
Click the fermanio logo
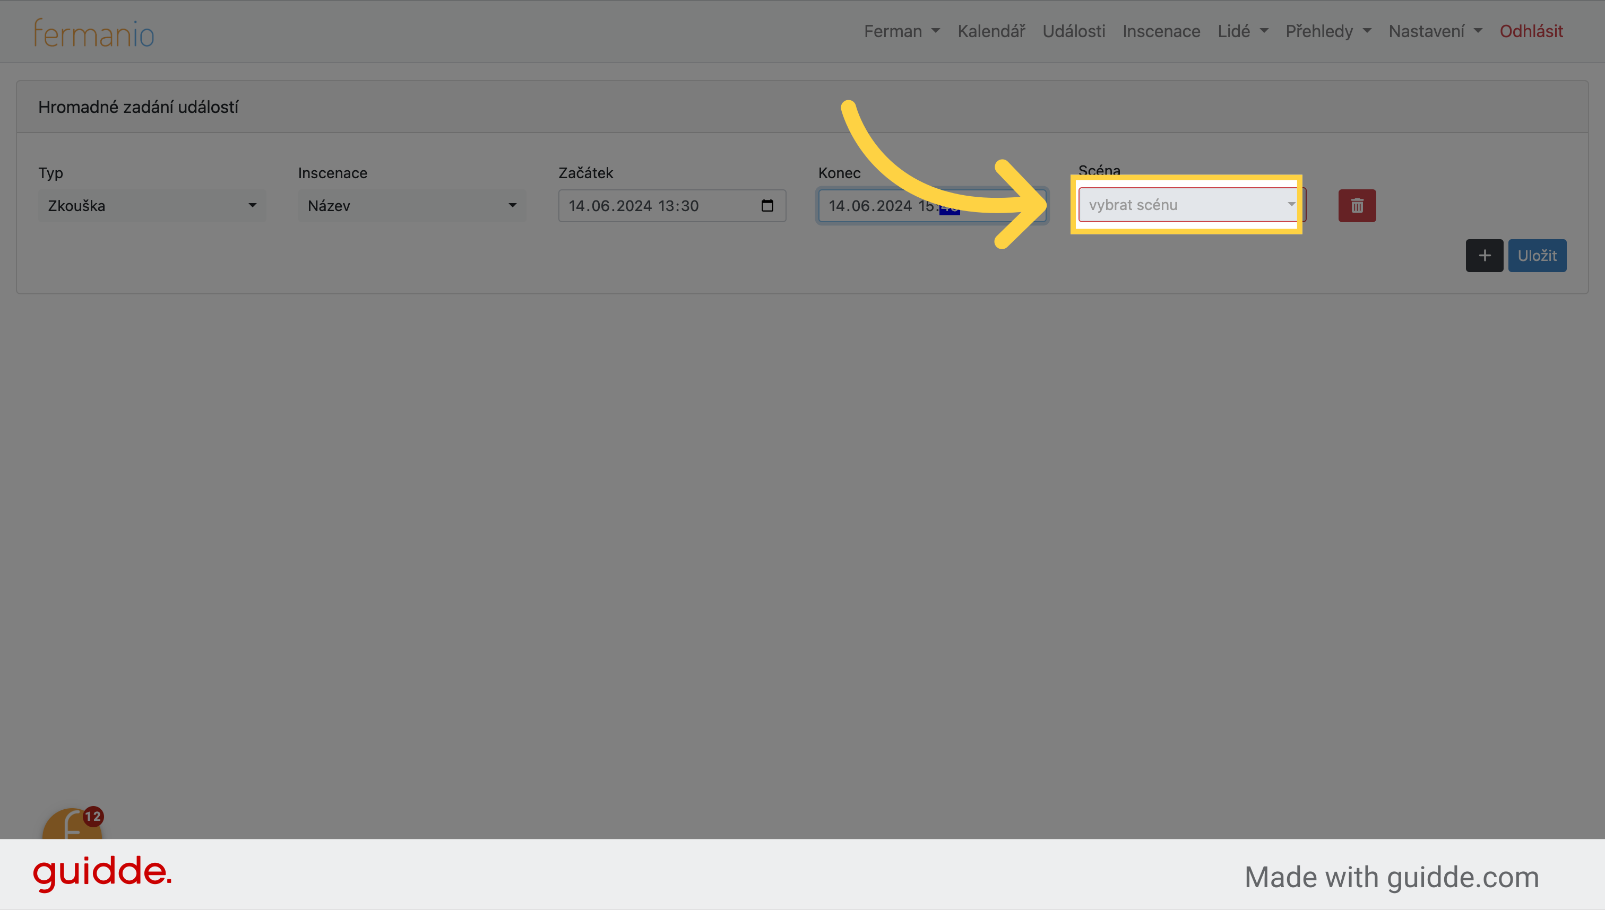[x=94, y=33]
